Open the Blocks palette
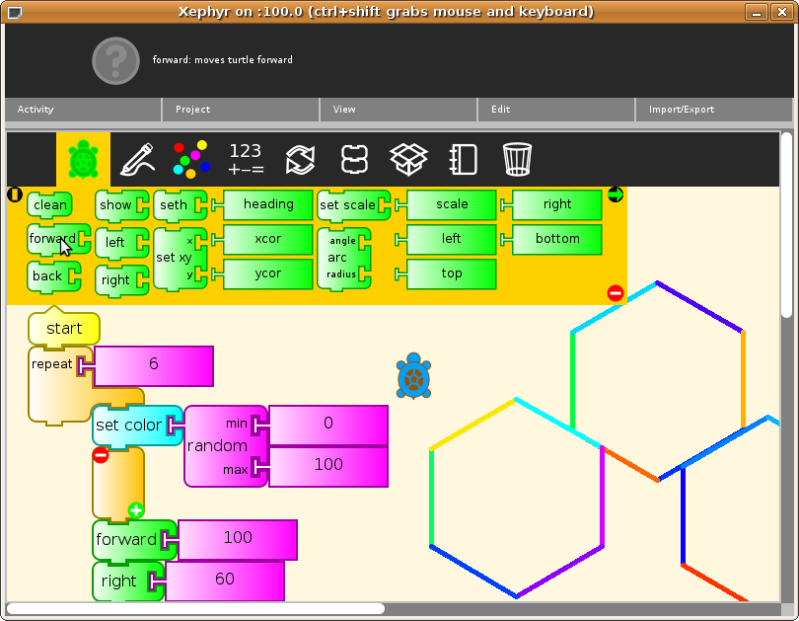This screenshot has height=621, width=799. (354, 159)
